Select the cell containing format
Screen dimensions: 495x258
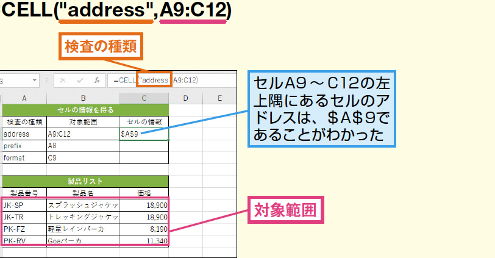point(24,157)
